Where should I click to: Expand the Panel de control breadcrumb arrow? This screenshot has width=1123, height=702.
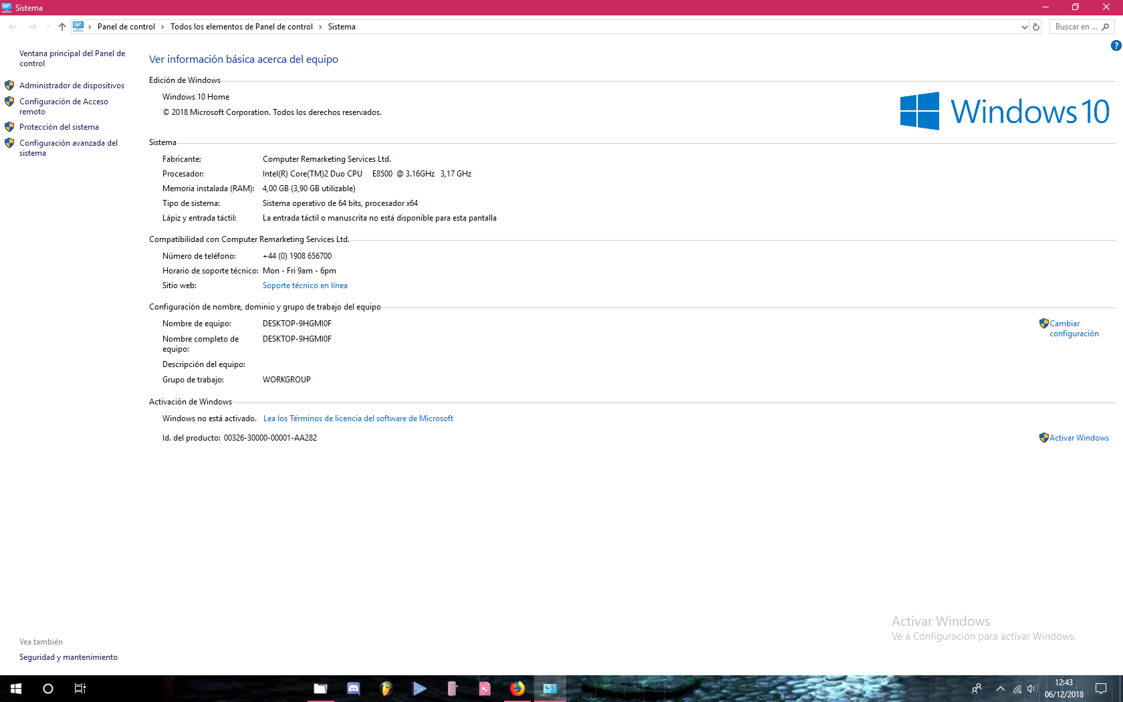coord(162,27)
